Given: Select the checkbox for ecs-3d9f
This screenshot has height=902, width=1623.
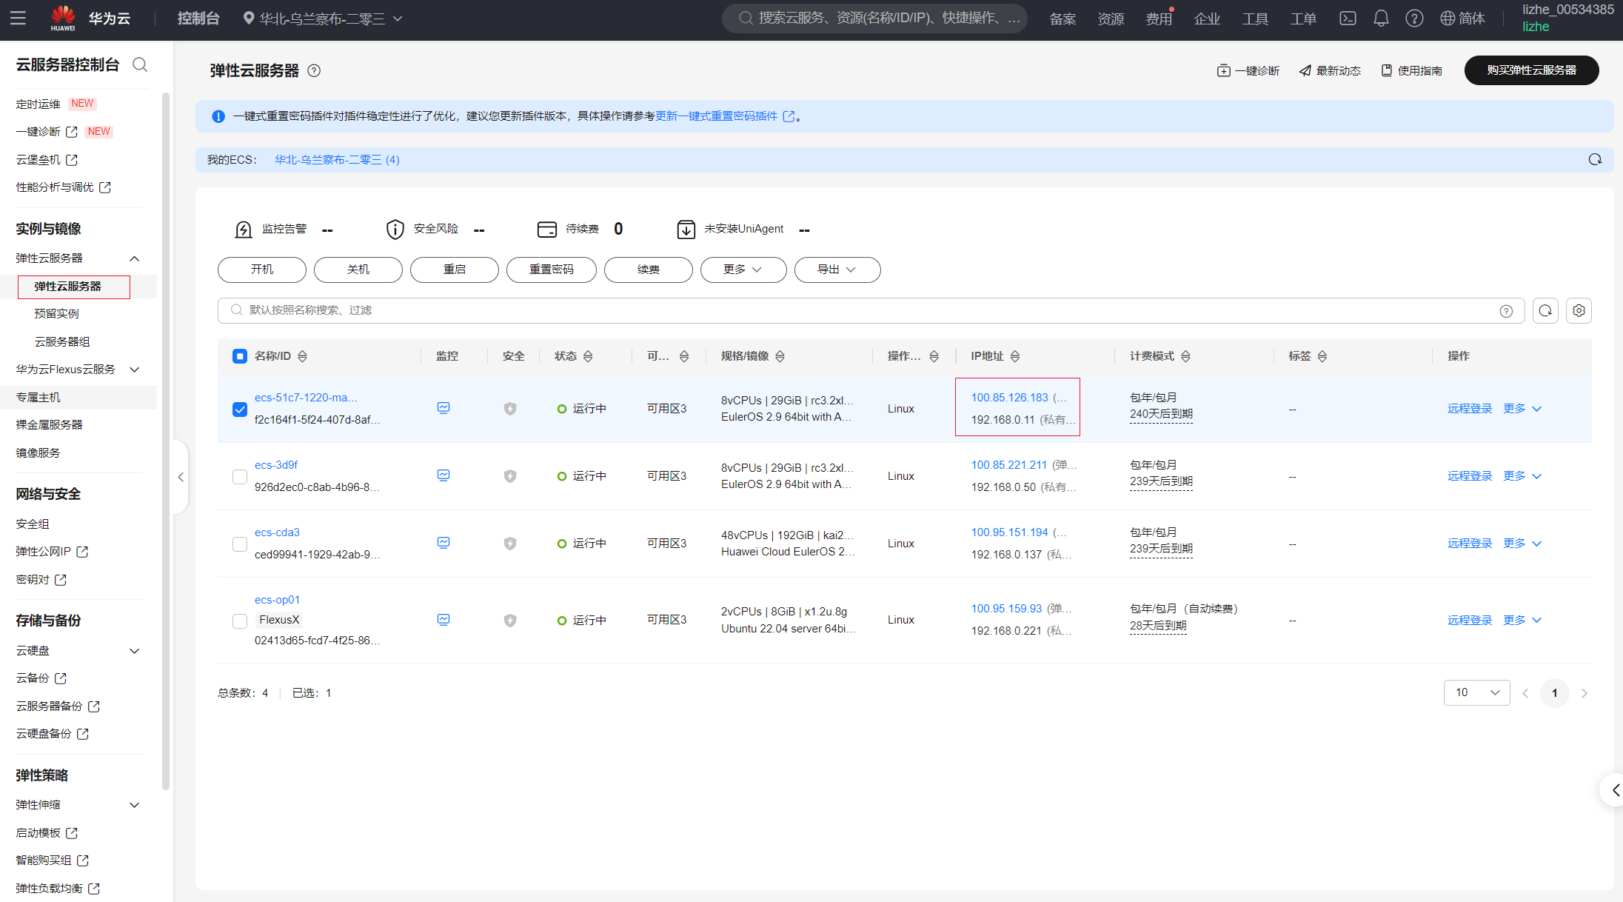Looking at the screenshot, I should pos(240,477).
